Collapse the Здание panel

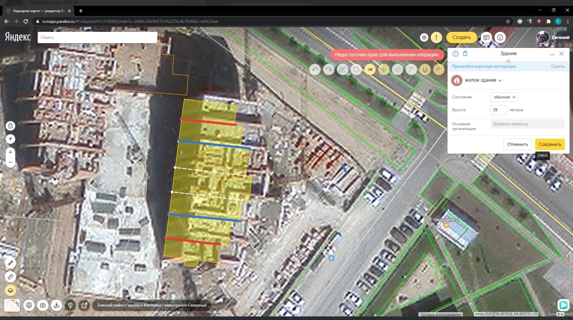pyautogui.click(x=552, y=54)
